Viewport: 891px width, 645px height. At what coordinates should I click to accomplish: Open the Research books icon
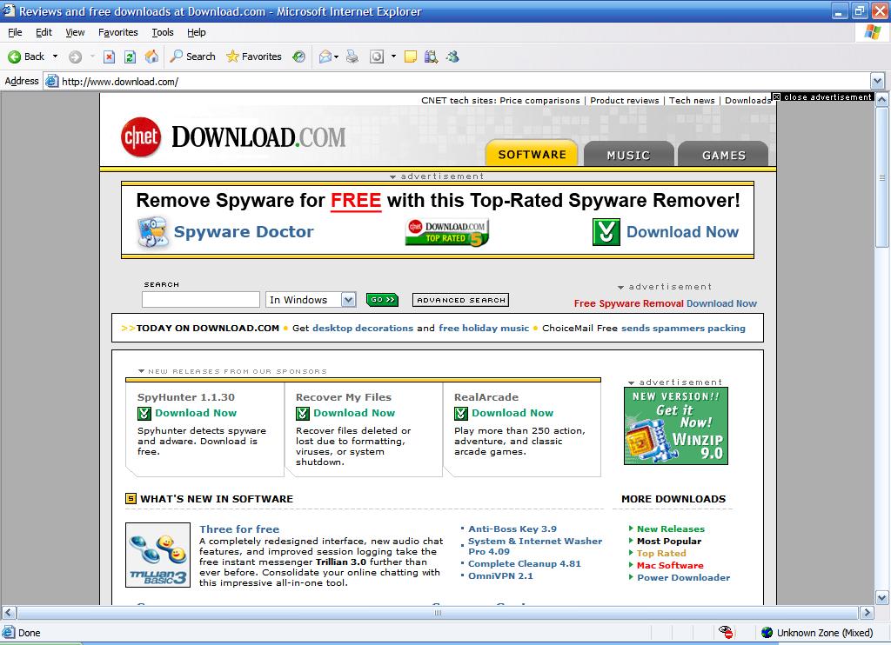click(432, 57)
